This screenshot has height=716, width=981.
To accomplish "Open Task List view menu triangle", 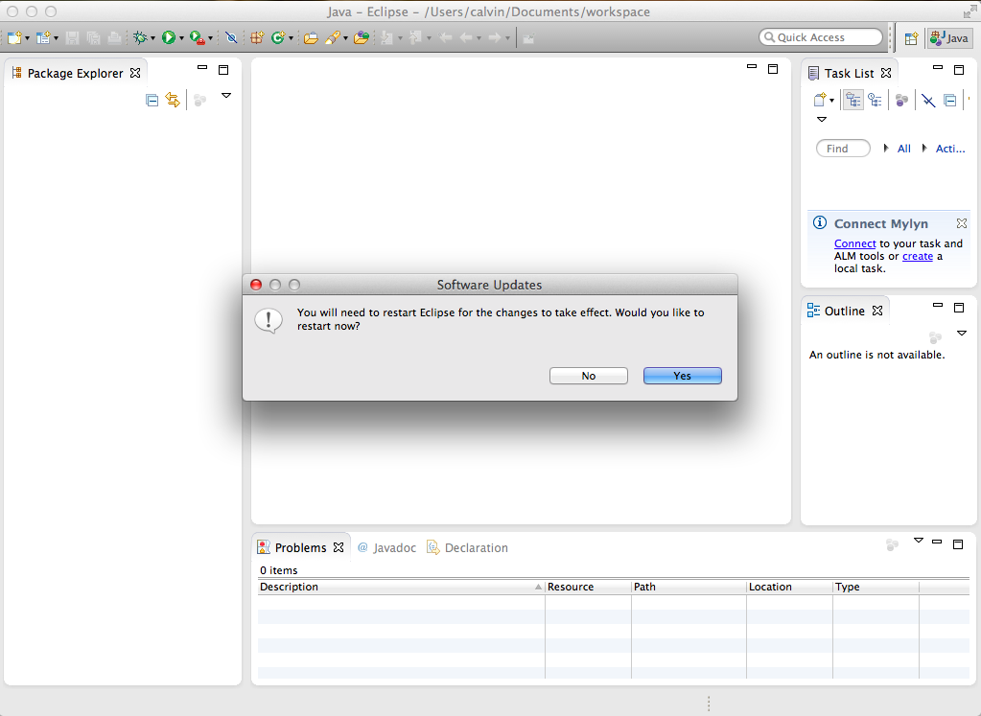I will 822,119.
